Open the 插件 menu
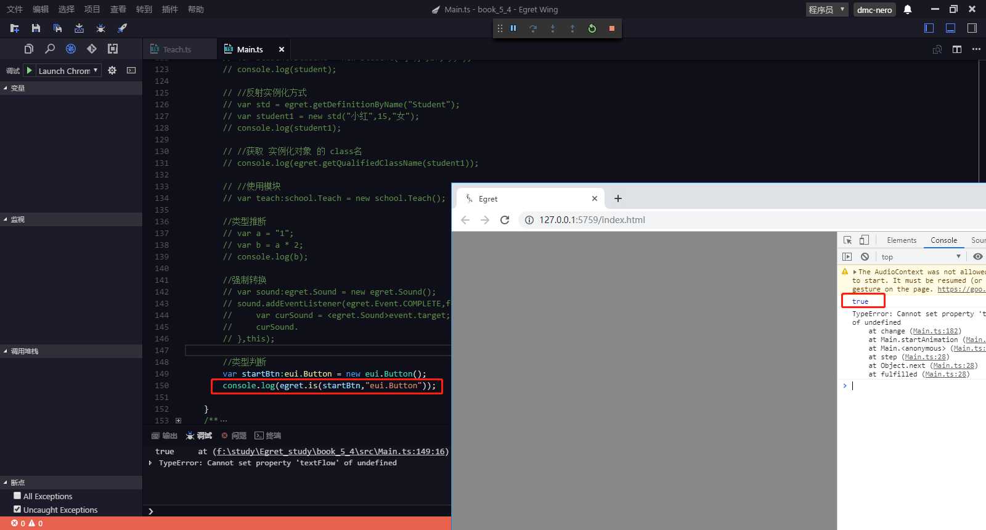986x530 pixels. (170, 9)
